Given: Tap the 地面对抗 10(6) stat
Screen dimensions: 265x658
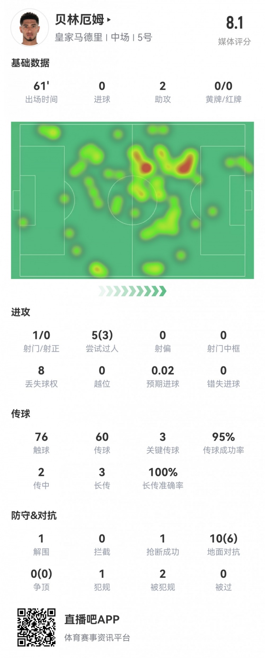Looking at the screenshot, I should (x=223, y=544).
